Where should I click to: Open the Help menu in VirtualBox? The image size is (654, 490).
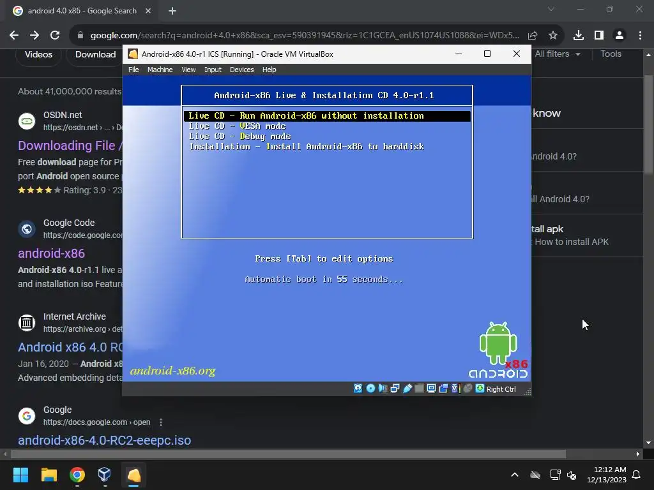[269, 70]
